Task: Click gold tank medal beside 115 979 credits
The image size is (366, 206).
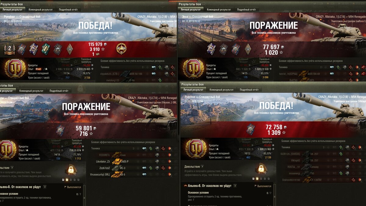Action: coord(121,49)
